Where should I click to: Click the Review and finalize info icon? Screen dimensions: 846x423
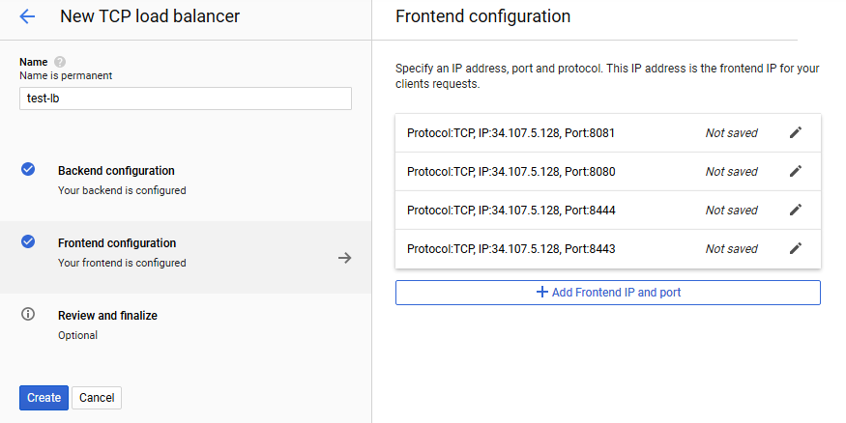28,314
